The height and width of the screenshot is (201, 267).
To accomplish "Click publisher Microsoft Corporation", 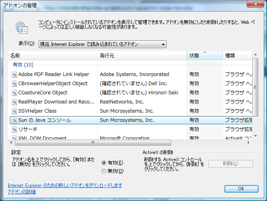I will click(x=125, y=138).
